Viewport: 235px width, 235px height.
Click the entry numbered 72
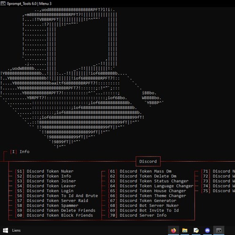point(218,176)
